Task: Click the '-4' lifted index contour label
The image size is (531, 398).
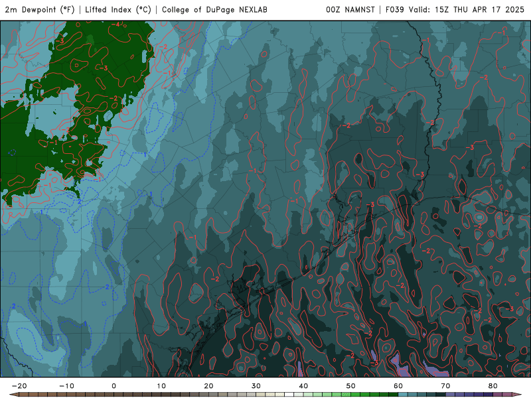Action: click(x=115, y=25)
